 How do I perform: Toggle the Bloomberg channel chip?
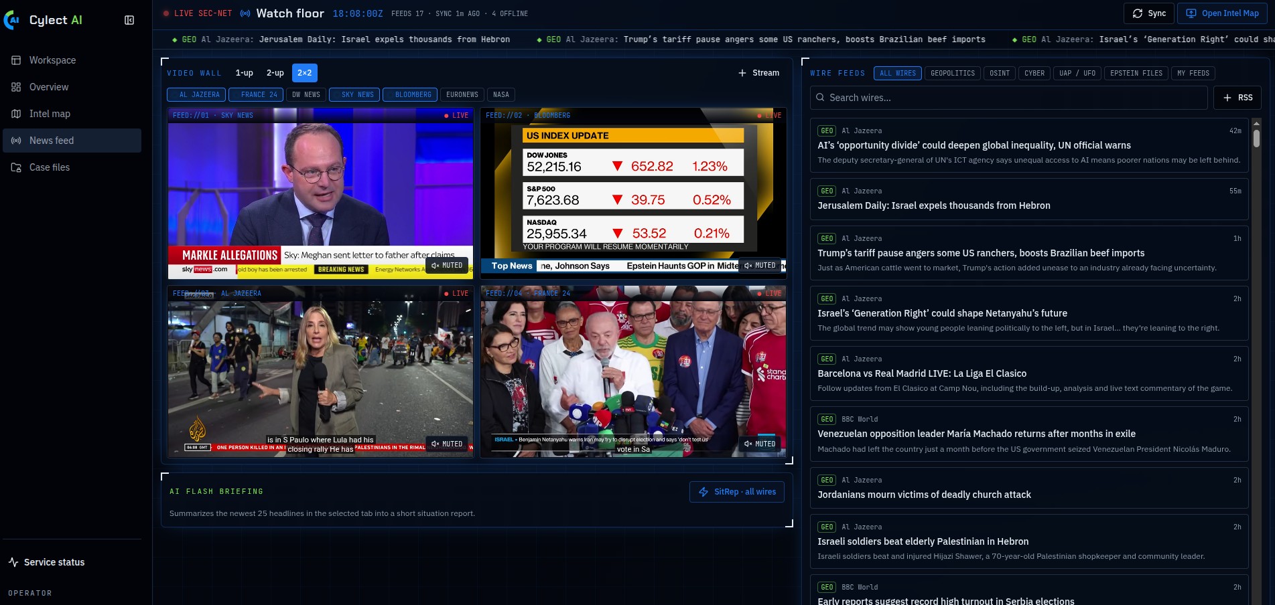[x=410, y=94]
